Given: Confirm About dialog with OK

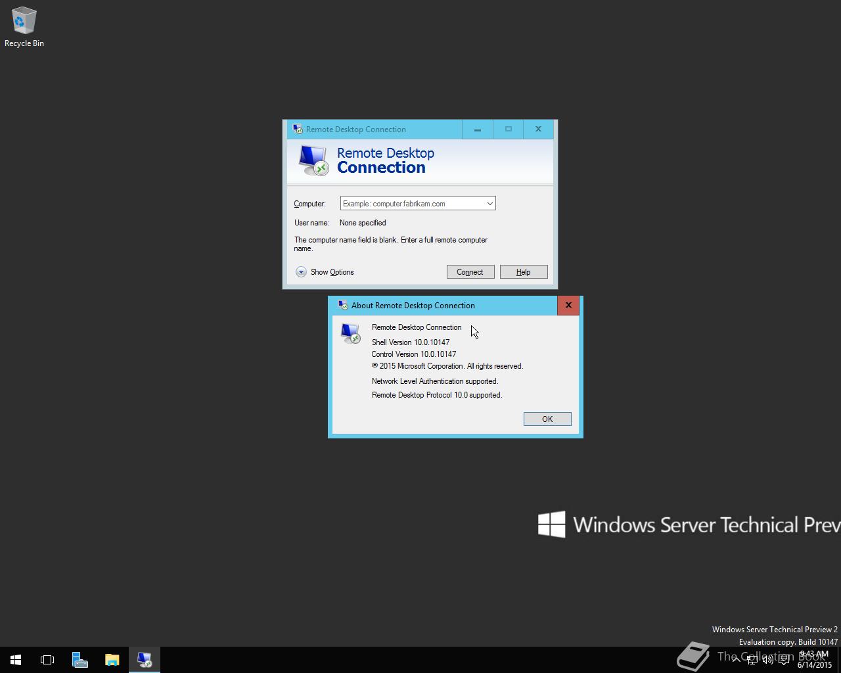Looking at the screenshot, I should pyautogui.click(x=547, y=419).
